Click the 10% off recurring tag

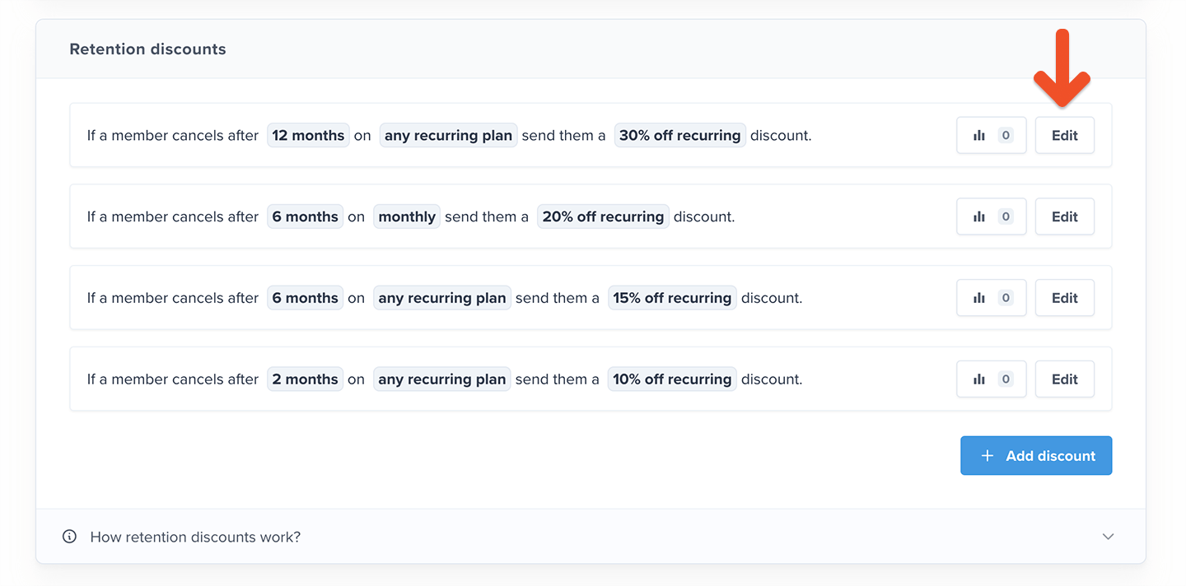tap(672, 379)
